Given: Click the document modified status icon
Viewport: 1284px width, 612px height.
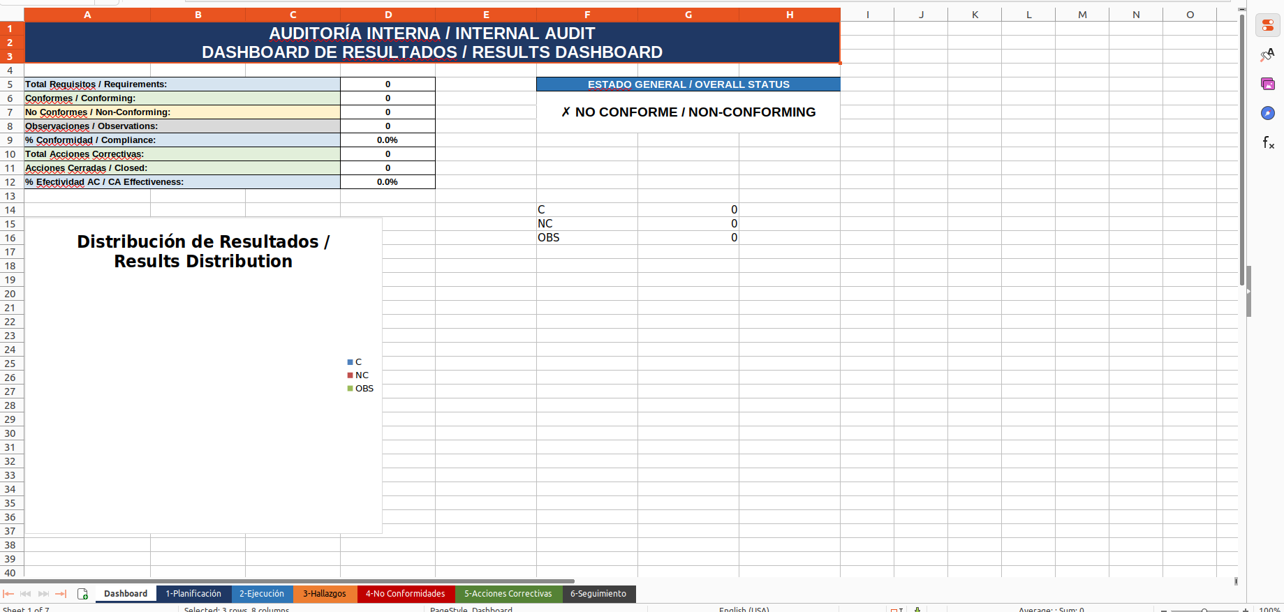Looking at the screenshot, I should (x=917, y=610).
